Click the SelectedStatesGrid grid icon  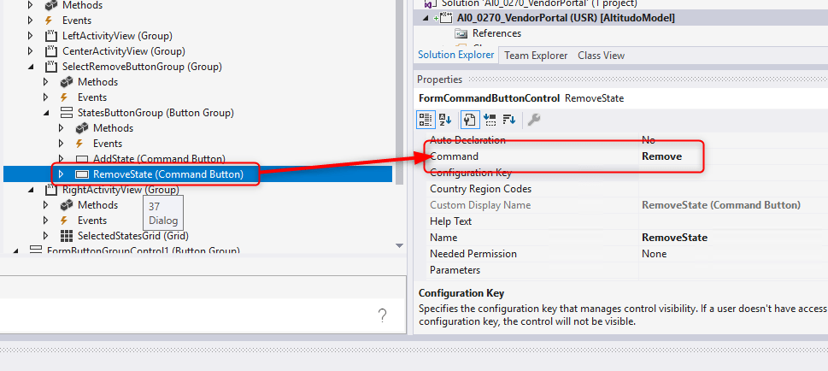click(67, 236)
